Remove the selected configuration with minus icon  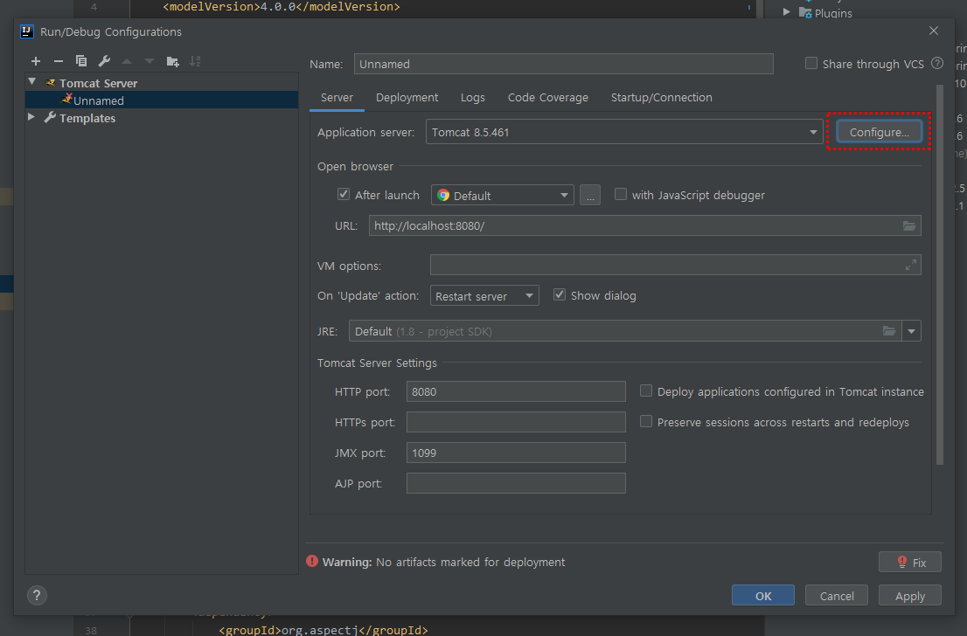coord(59,61)
